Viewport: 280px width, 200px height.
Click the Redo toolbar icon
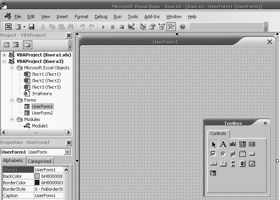pyautogui.click(x=91, y=27)
